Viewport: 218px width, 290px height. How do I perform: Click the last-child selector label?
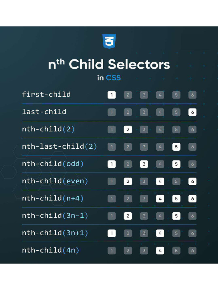pyautogui.click(x=44, y=112)
